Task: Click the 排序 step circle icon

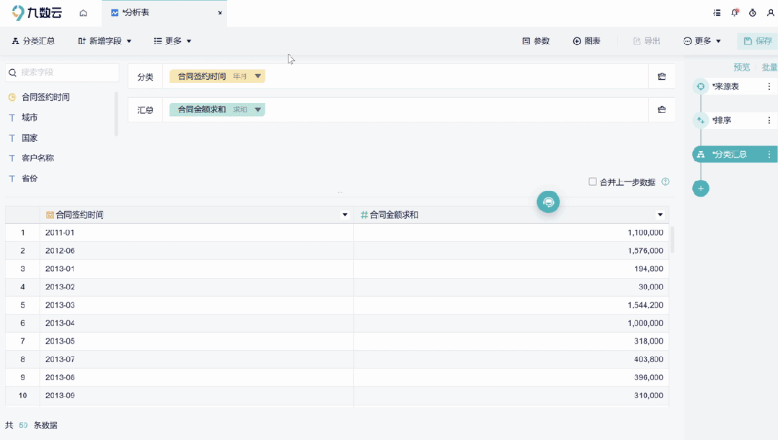Action: coord(701,120)
